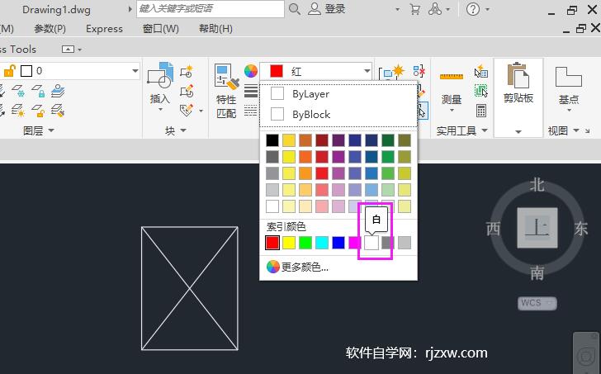Click the 北 direction on the ViewCube
The width and height of the screenshot is (601, 374).
click(x=537, y=185)
